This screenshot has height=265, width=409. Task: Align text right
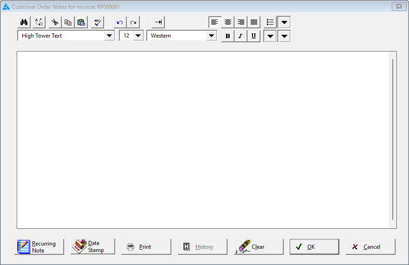pos(241,22)
